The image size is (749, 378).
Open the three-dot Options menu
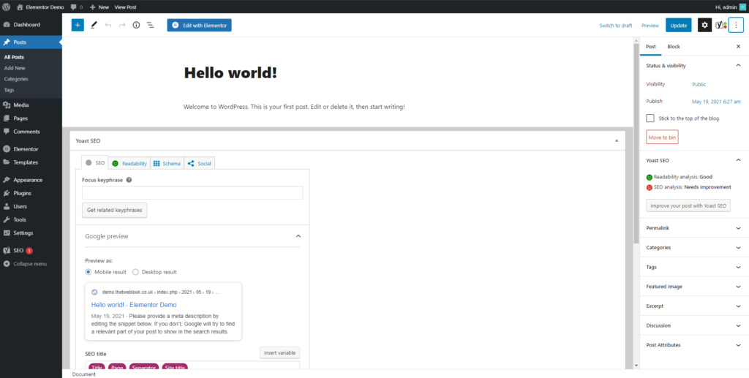(736, 25)
